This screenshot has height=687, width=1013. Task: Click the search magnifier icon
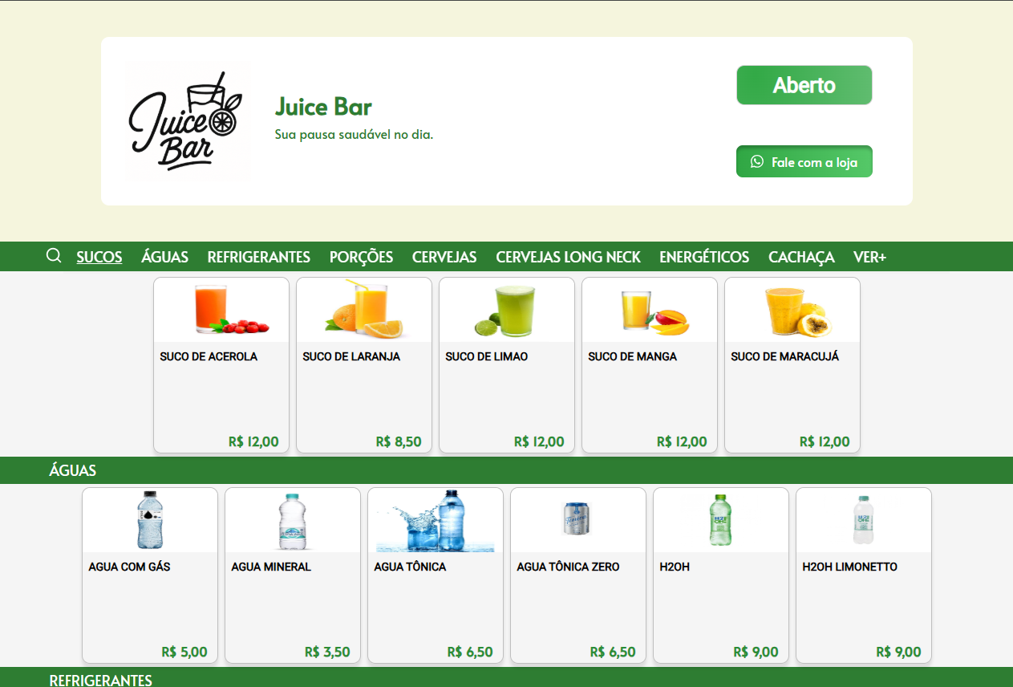pos(54,256)
